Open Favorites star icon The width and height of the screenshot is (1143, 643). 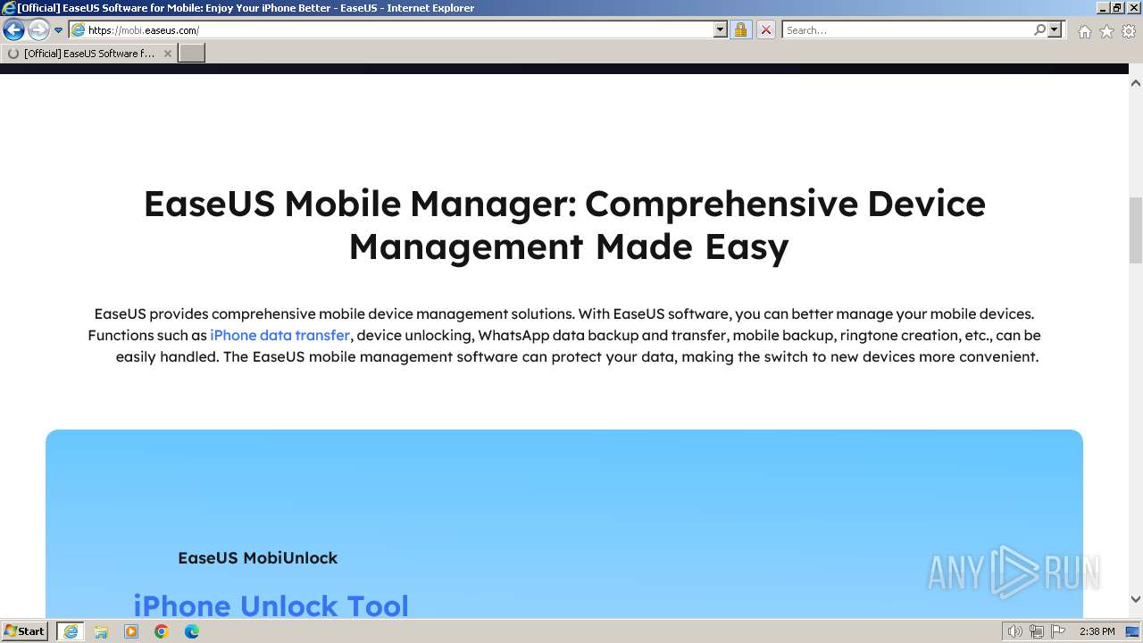pos(1106,31)
